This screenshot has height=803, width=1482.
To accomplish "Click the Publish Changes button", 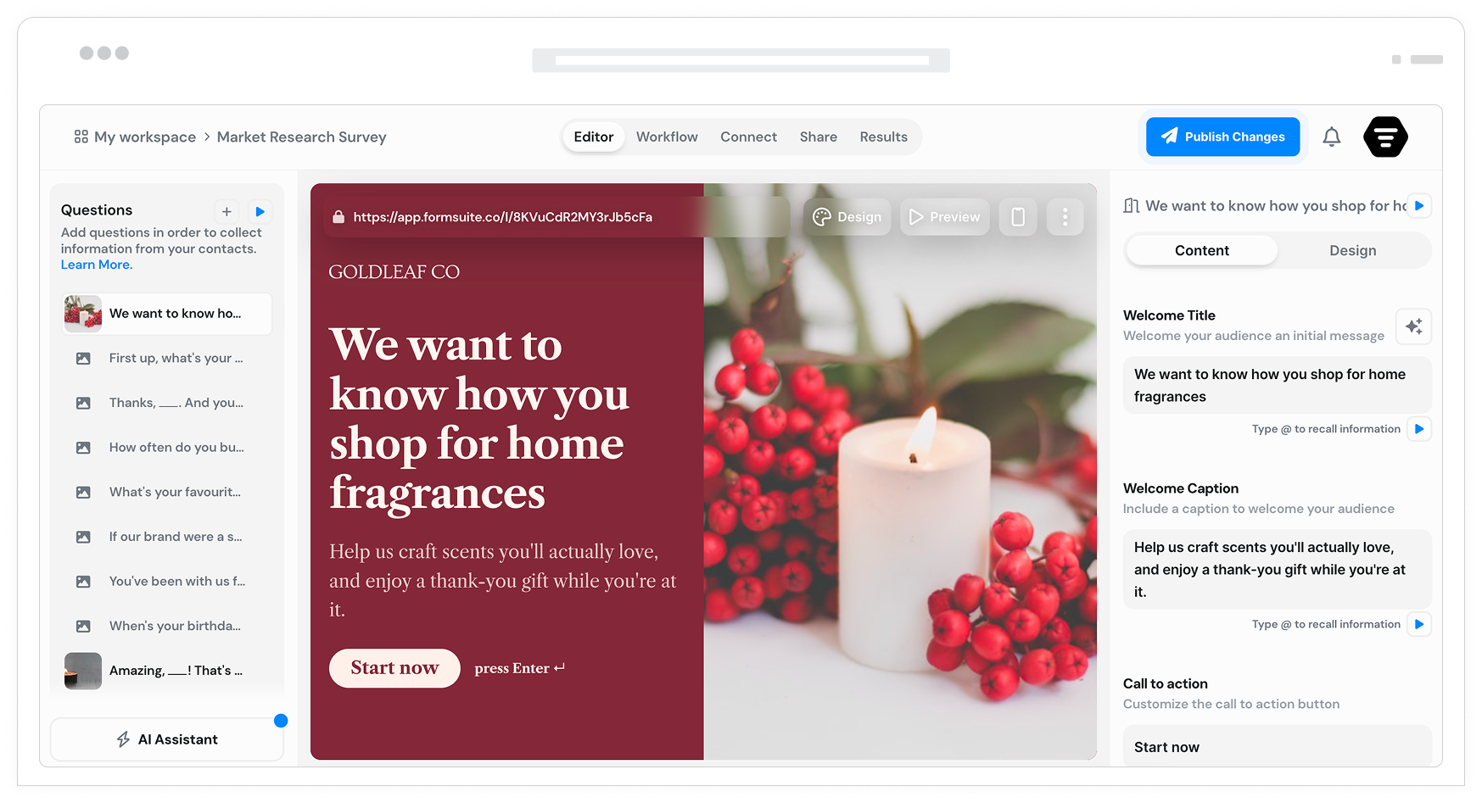I will (1222, 137).
